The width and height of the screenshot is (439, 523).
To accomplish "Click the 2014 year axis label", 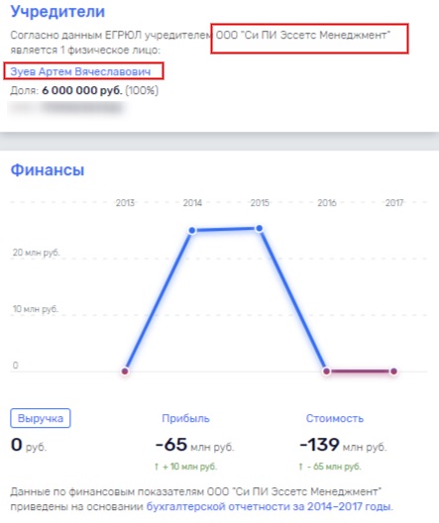I will [192, 203].
